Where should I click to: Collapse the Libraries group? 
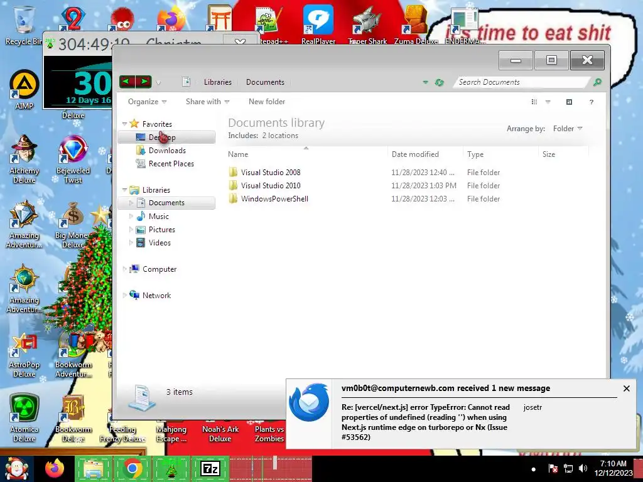125,190
